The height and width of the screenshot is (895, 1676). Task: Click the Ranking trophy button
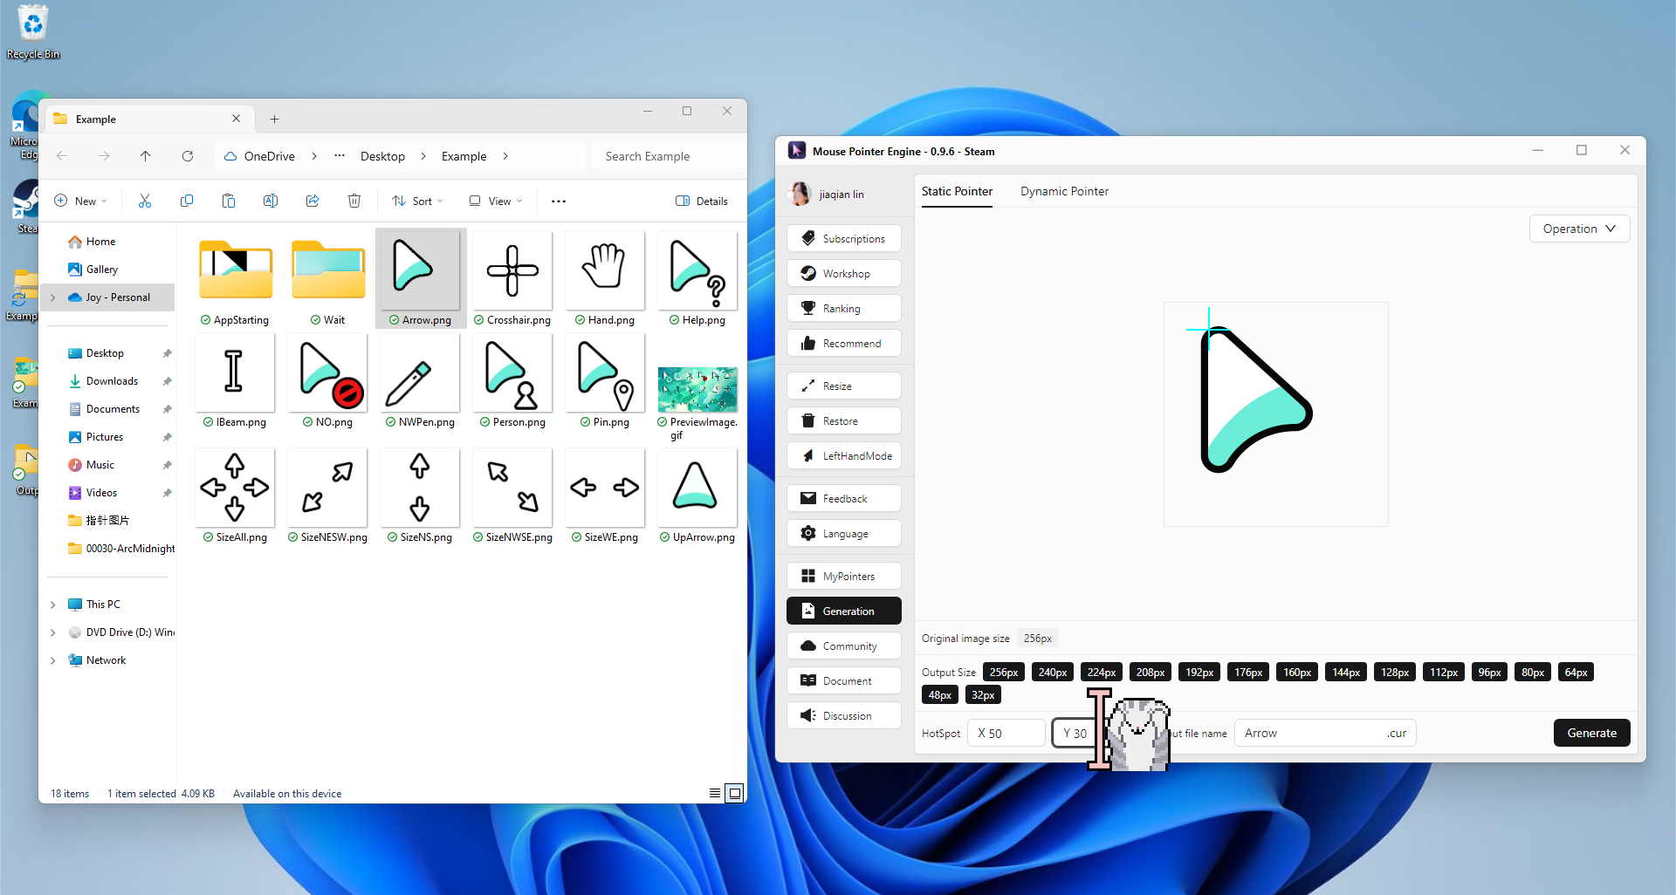coord(843,309)
